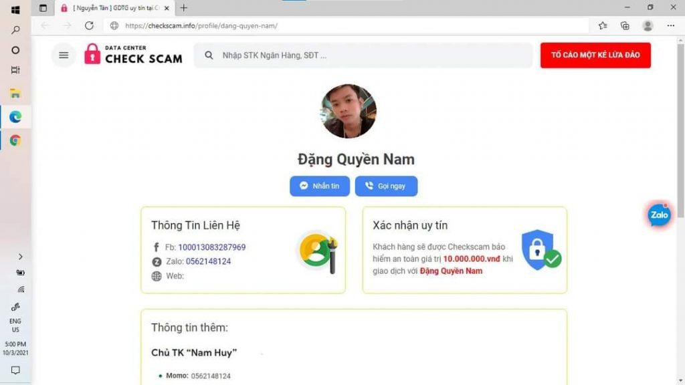685x385 pixels.
Task: Click red Tố cáo một kẻ lừa đảo button
Action: click(595, 55)
